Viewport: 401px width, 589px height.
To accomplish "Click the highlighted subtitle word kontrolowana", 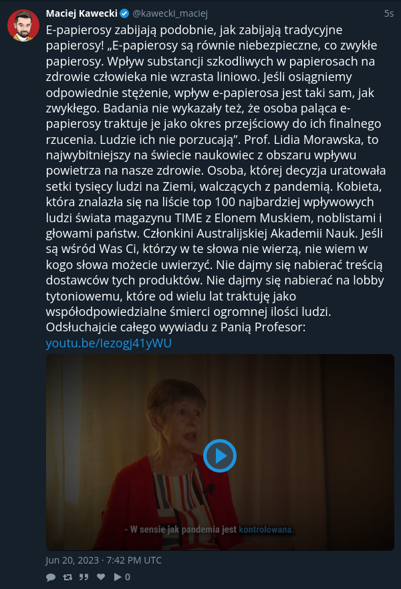I will click(267, 529).
